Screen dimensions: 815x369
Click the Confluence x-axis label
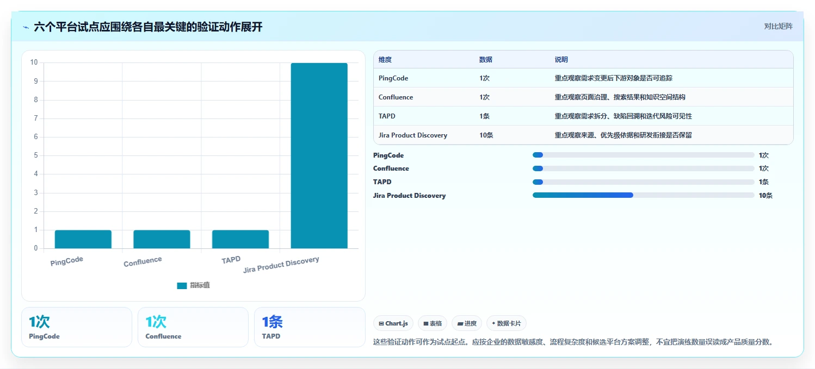pos(143,261)
